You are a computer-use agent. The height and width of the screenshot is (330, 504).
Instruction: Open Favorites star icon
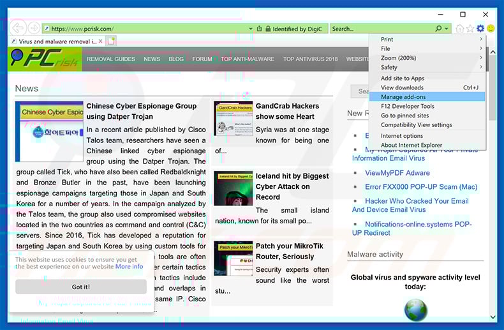470,29
